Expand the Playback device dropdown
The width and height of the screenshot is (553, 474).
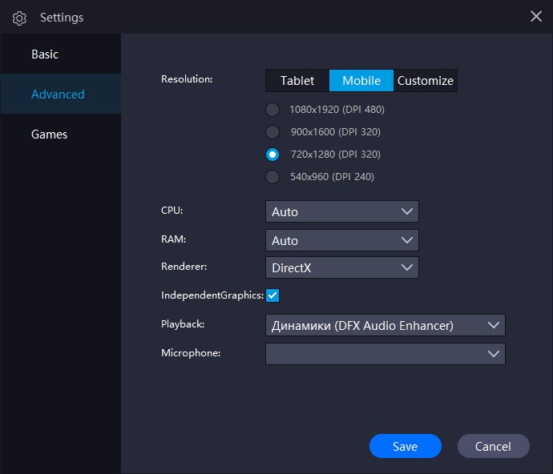pyautogui.click(x=385, y=325)
